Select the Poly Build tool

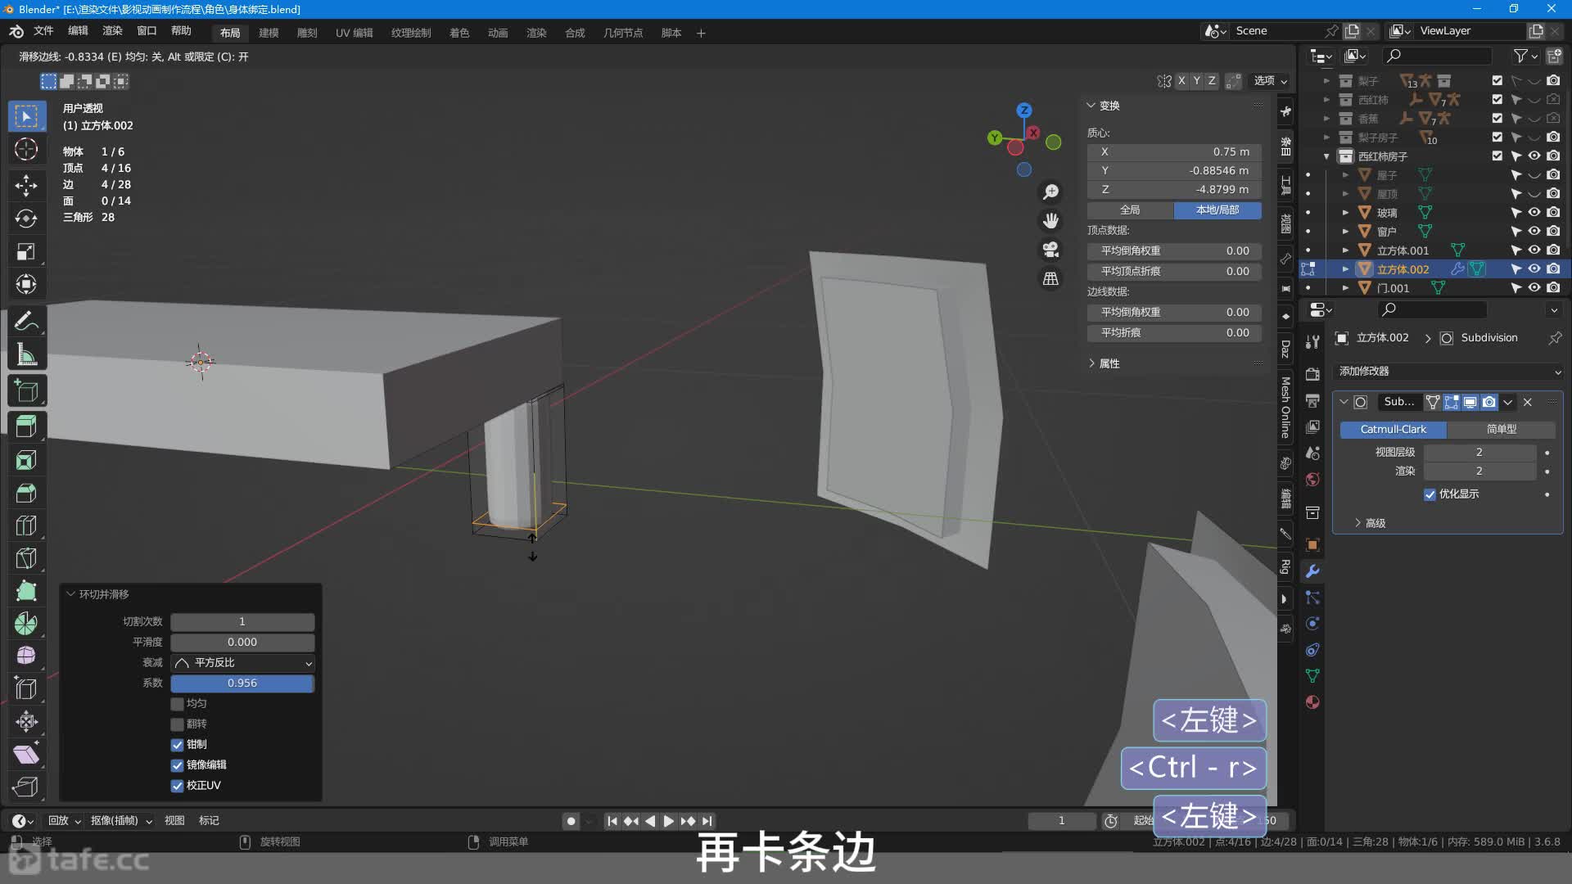coord(26,591)
